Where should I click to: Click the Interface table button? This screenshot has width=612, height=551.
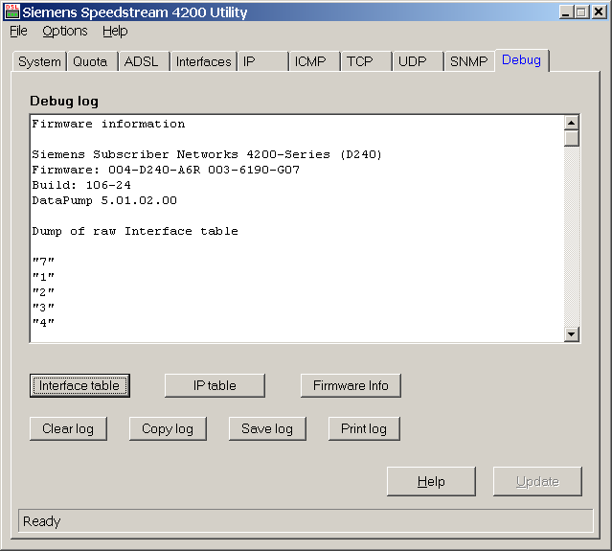tap(79, 386)
